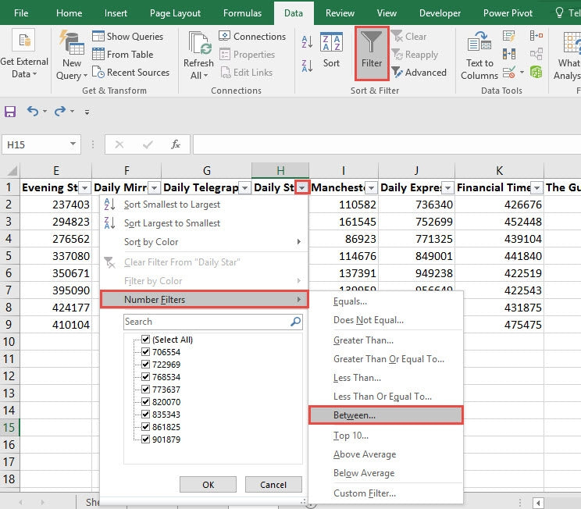
Task: Uncheck the 773637 checkbox
Action: click(145, 390)
